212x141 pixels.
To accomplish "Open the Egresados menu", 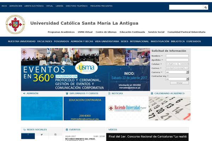I will (194, 42).
